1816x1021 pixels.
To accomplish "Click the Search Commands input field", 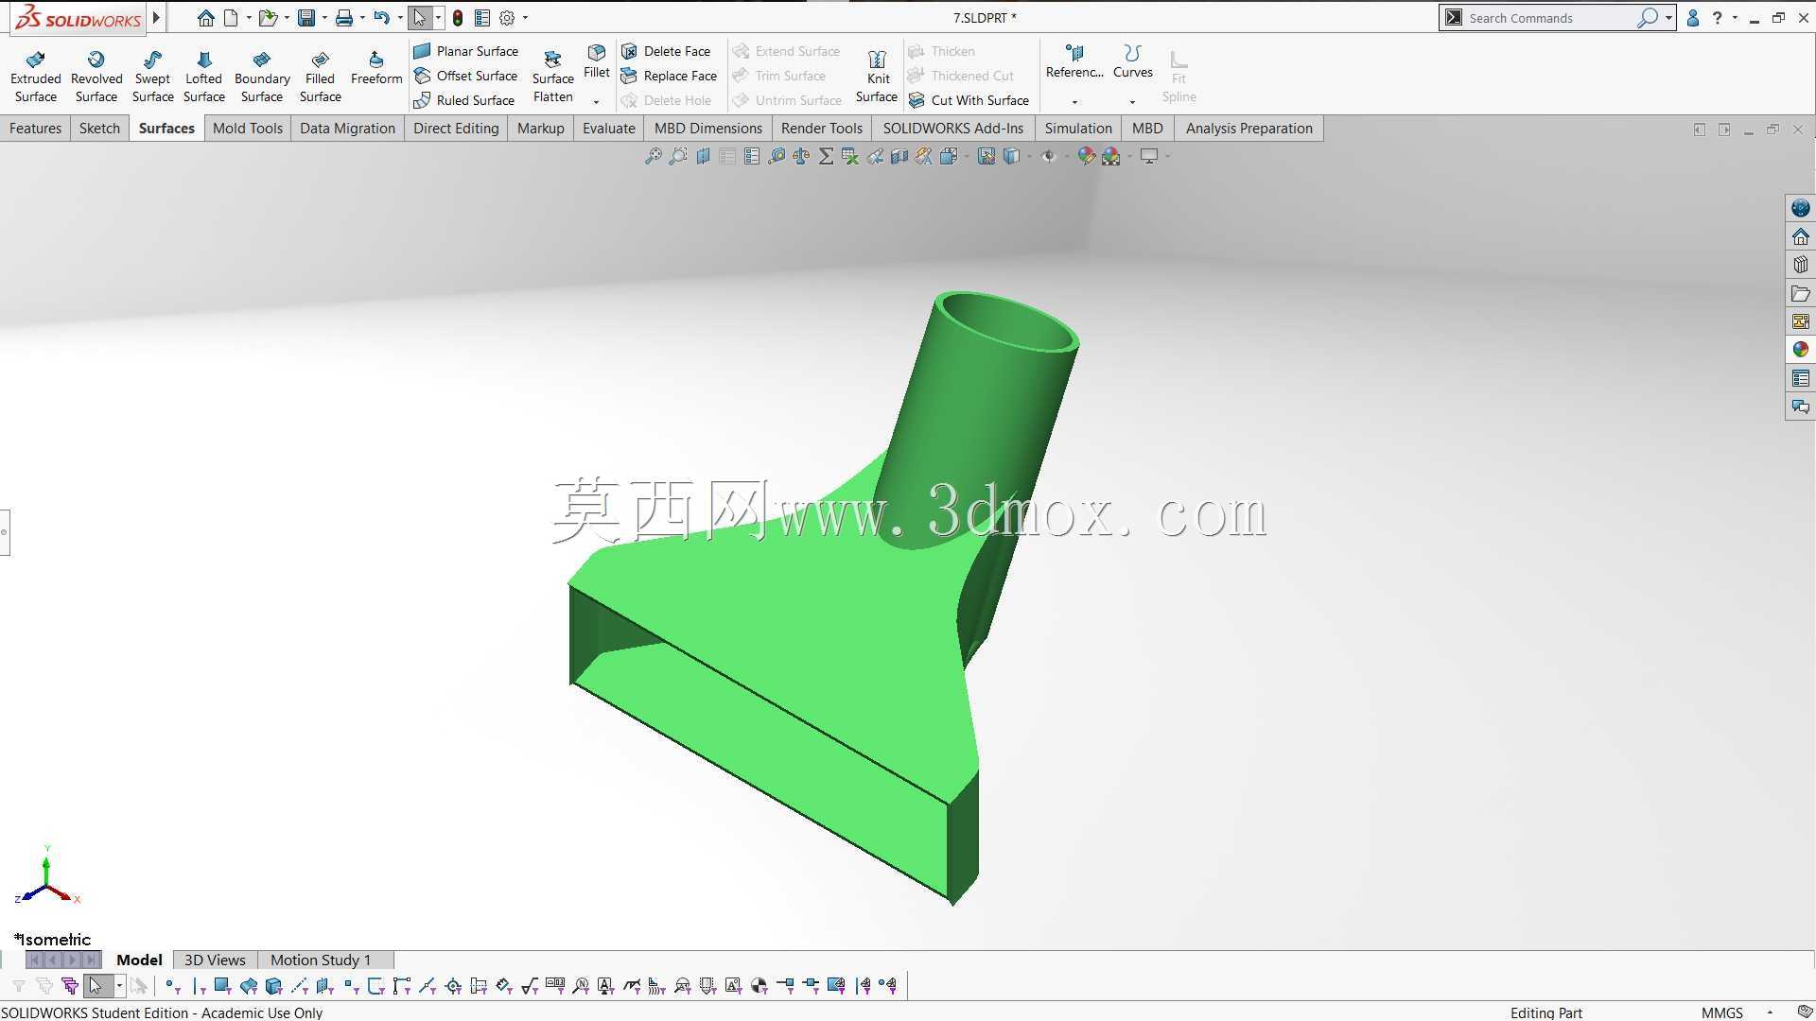I will pyautogui.click(x=1551, y=18).
